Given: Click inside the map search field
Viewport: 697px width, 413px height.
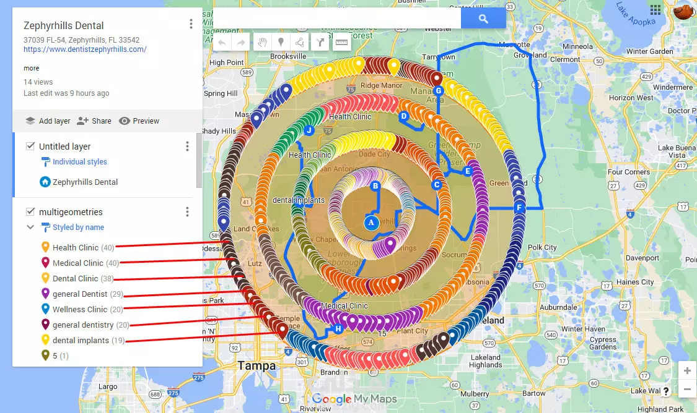Looking at the screenshot, I should pyautogui.click(x=337, y=19).
